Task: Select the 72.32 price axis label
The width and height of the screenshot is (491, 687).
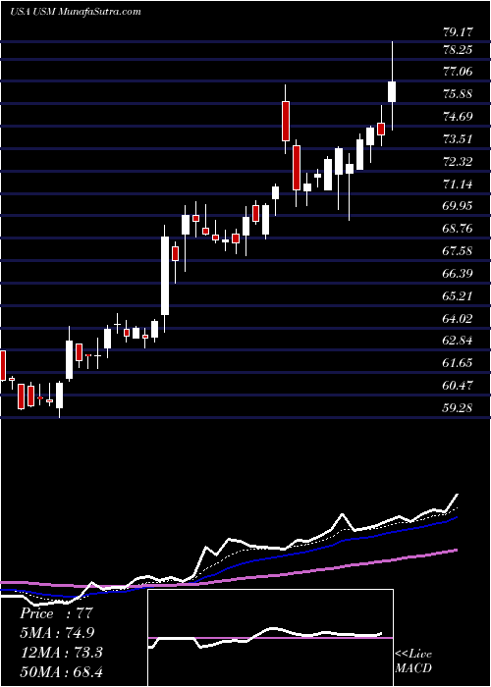Action: [459, 162]
